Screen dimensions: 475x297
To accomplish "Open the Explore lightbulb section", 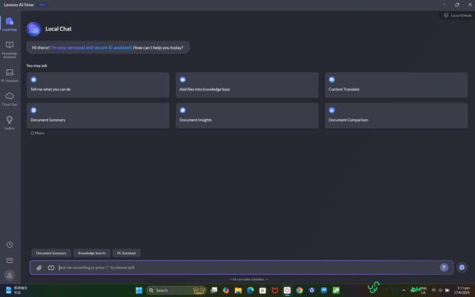I will [x=10, y=122].
